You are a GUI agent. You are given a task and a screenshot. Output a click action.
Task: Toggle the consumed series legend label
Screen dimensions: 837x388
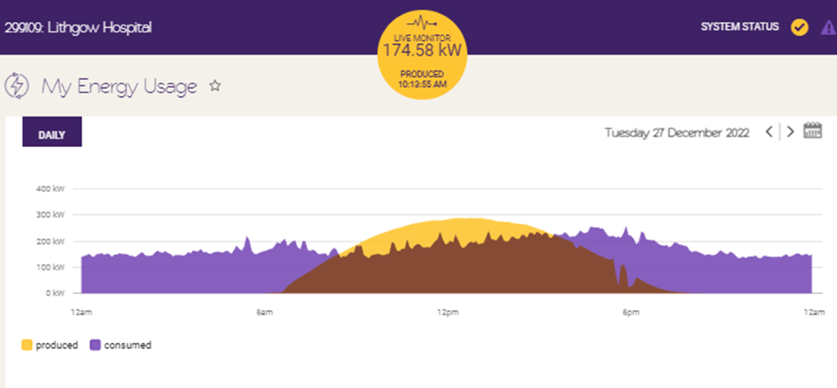(128, 345)
